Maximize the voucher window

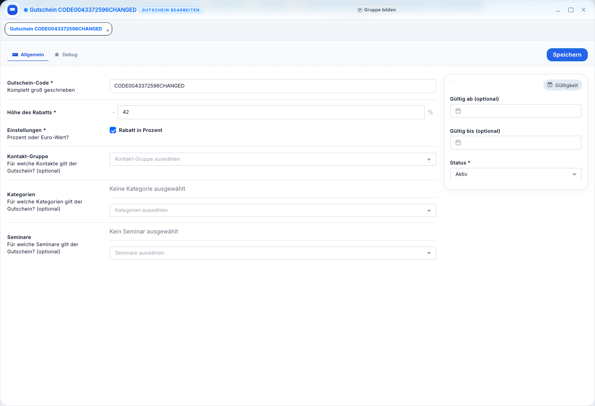coord(570,10)
